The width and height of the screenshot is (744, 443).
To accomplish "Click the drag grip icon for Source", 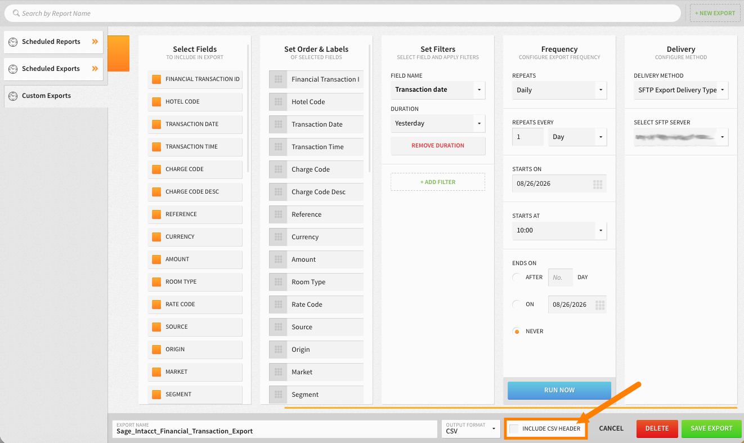I will [x=277, y=327].
